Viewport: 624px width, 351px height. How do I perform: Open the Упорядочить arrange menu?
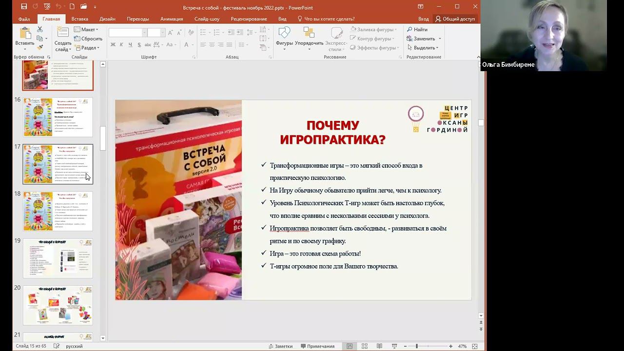pos(309,38)
